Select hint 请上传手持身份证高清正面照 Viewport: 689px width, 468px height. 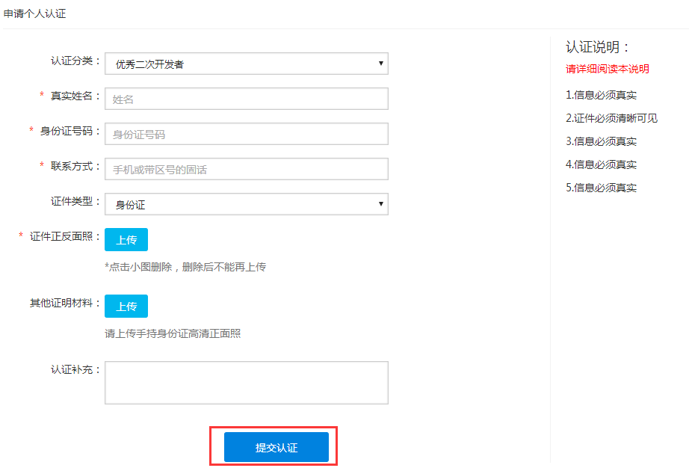click(x=173, y=333)
